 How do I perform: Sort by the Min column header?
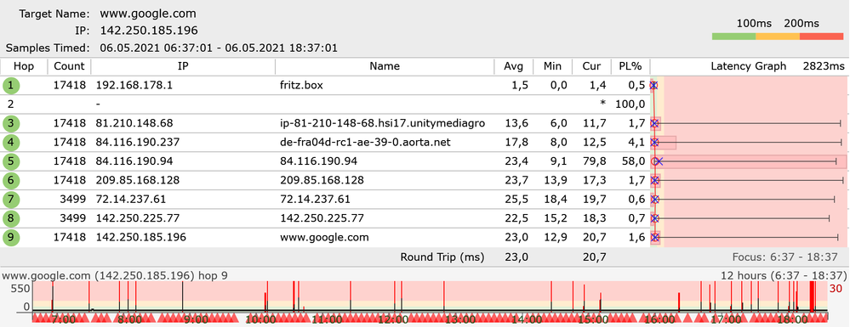coord(552,66)
